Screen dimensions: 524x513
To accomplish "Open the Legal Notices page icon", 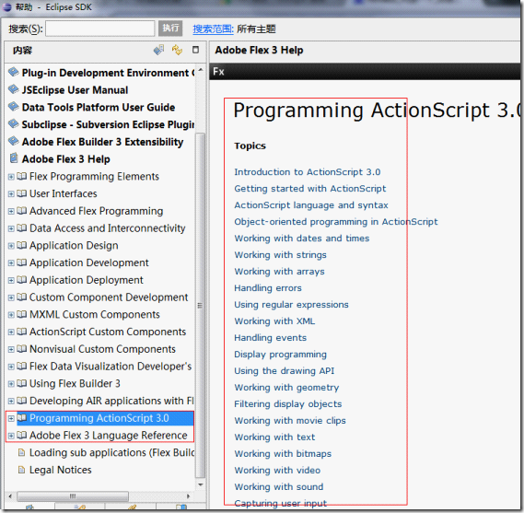I will coord(21,470).
